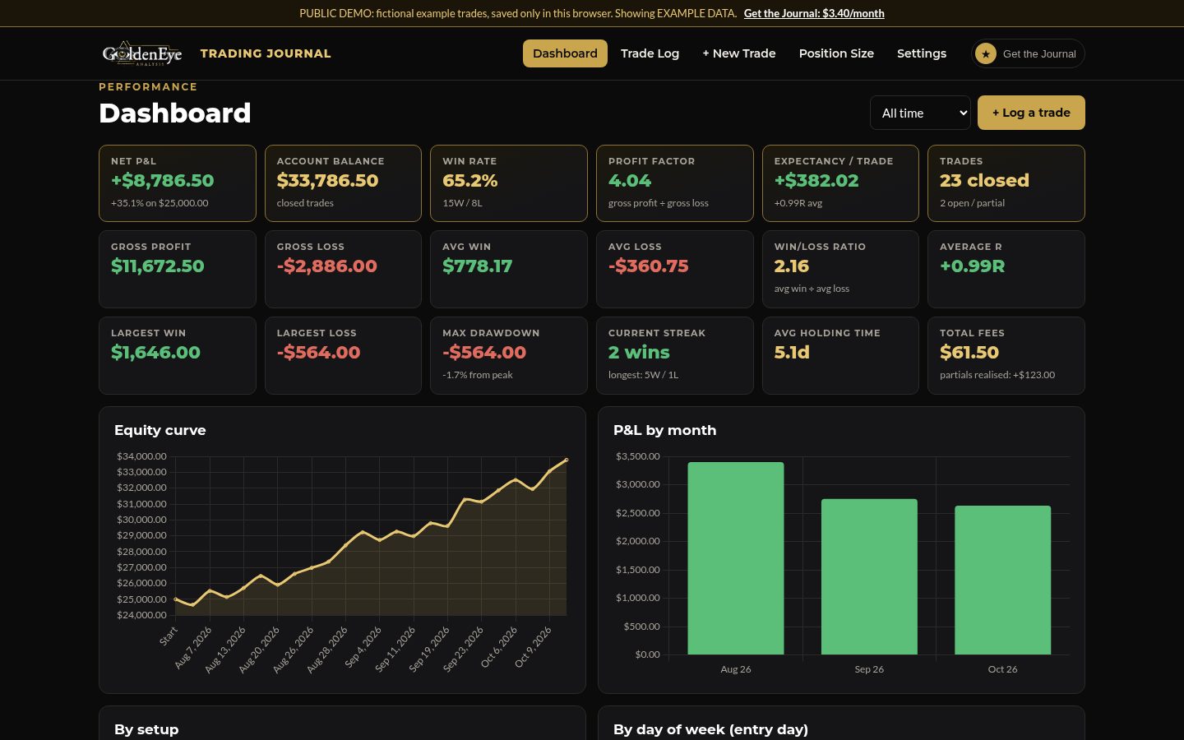Image resolution: width=1184 pixels, height=740 pixels.
Task: Click the Account Balance $33,786.50 value
Action: 327,180
